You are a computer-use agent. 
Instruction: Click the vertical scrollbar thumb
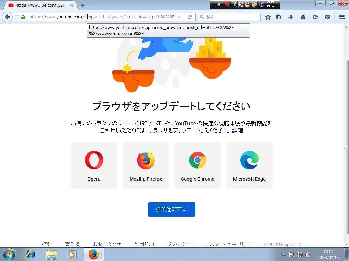[346, 147]
